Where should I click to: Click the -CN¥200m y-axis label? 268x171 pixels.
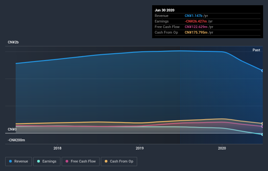pos(16,140)
